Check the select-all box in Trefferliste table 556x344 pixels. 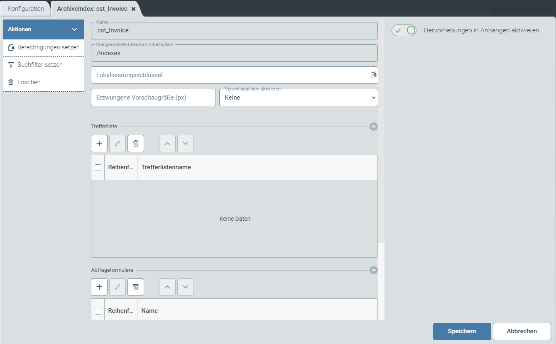point(98,168)
